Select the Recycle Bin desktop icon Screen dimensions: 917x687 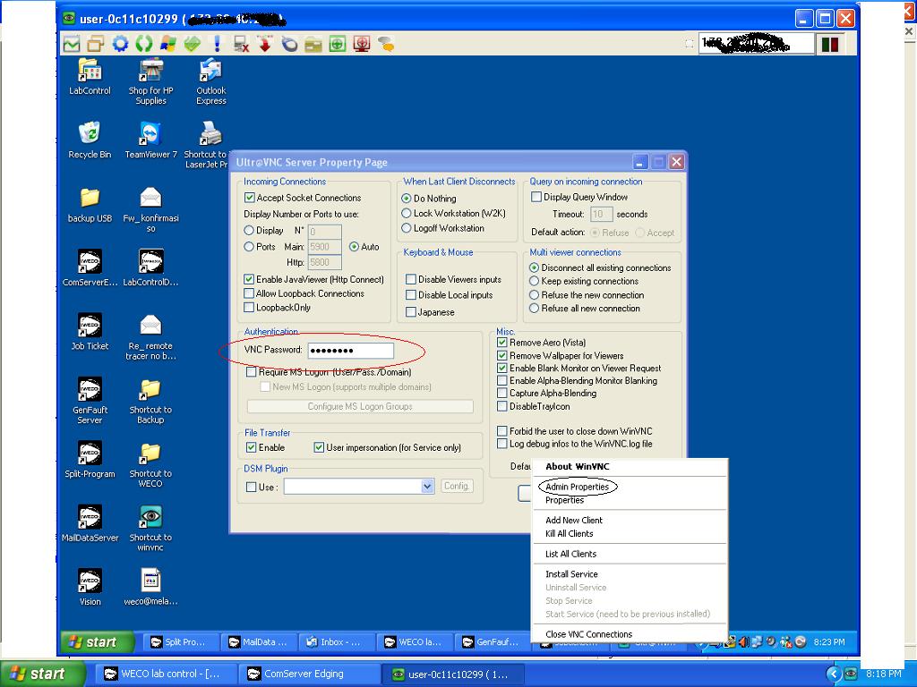coord(90,140)
